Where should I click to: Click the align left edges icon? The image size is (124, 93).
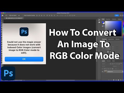tap(37, 16)
